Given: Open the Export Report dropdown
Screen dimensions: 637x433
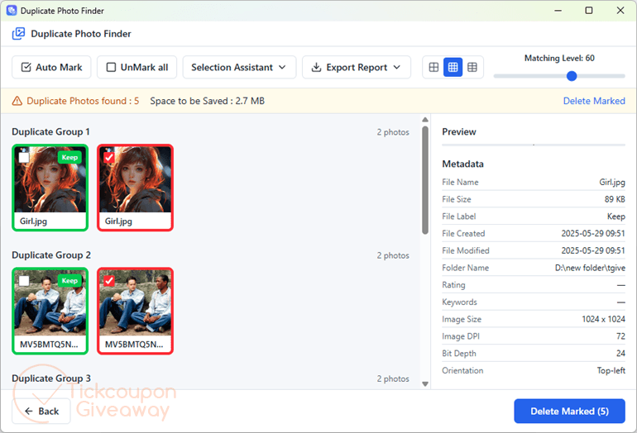Looking at the screenshot, I should (357, 68).
